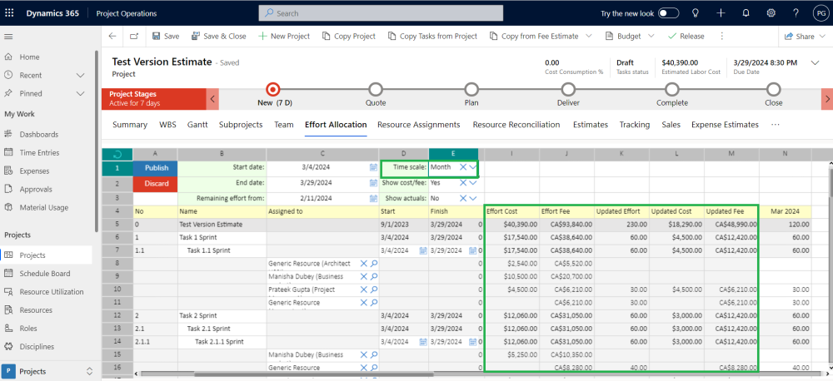Expand the Budget menu in command bar

pos(651,37)
